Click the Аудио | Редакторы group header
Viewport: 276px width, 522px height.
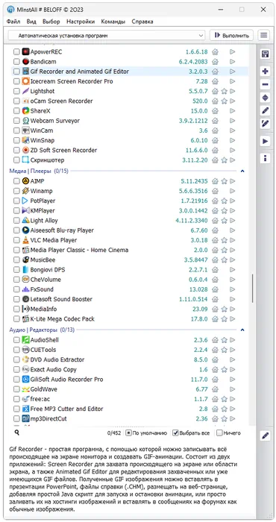pos(42,330)
